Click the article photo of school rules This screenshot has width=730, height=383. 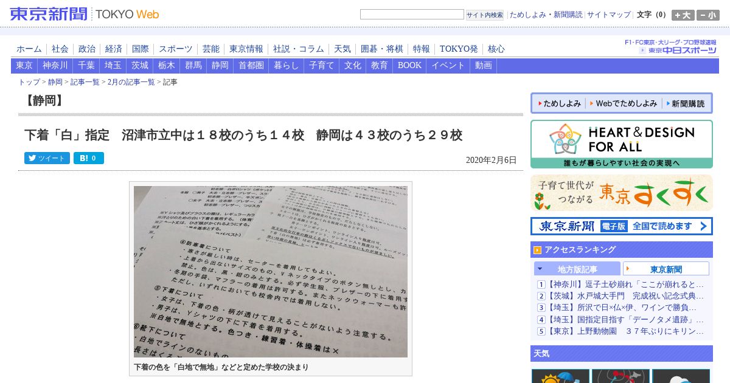coord(271,272)
